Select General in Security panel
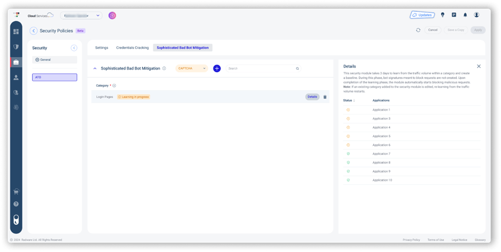The image size is (501, 252). pos(54,60)
